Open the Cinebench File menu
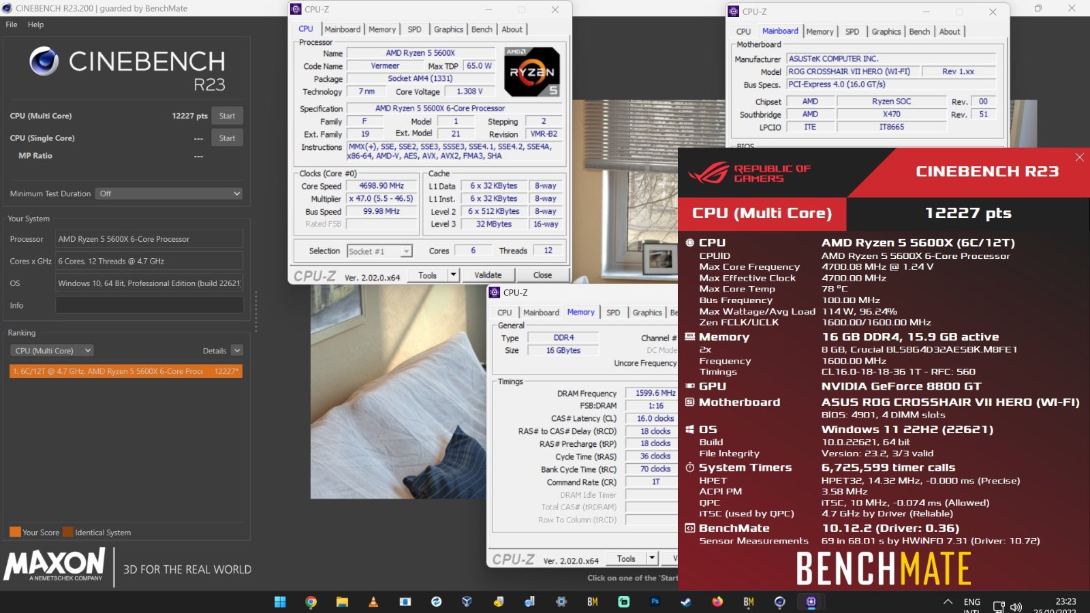This screenshot has height=613, width=1090. 12,25
